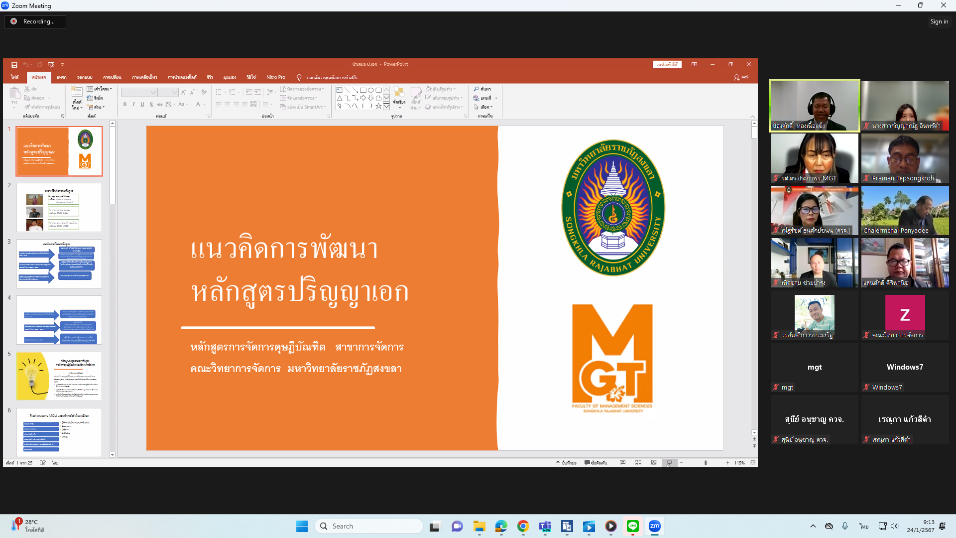956x538 pixels.
Task: Toggle Bold formatting button
Action: pyautogui.click(x=125, y=105)
